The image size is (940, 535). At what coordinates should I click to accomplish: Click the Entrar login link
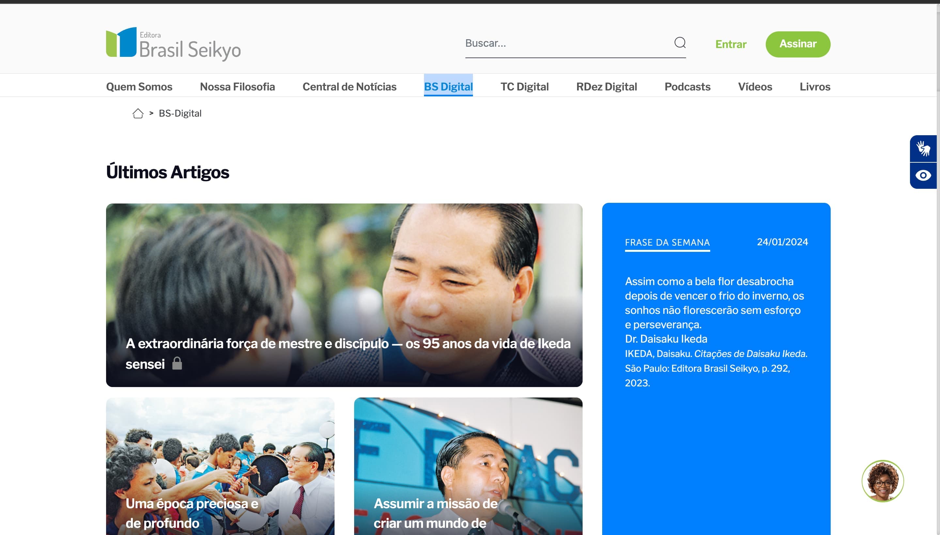tap(731, 44)
